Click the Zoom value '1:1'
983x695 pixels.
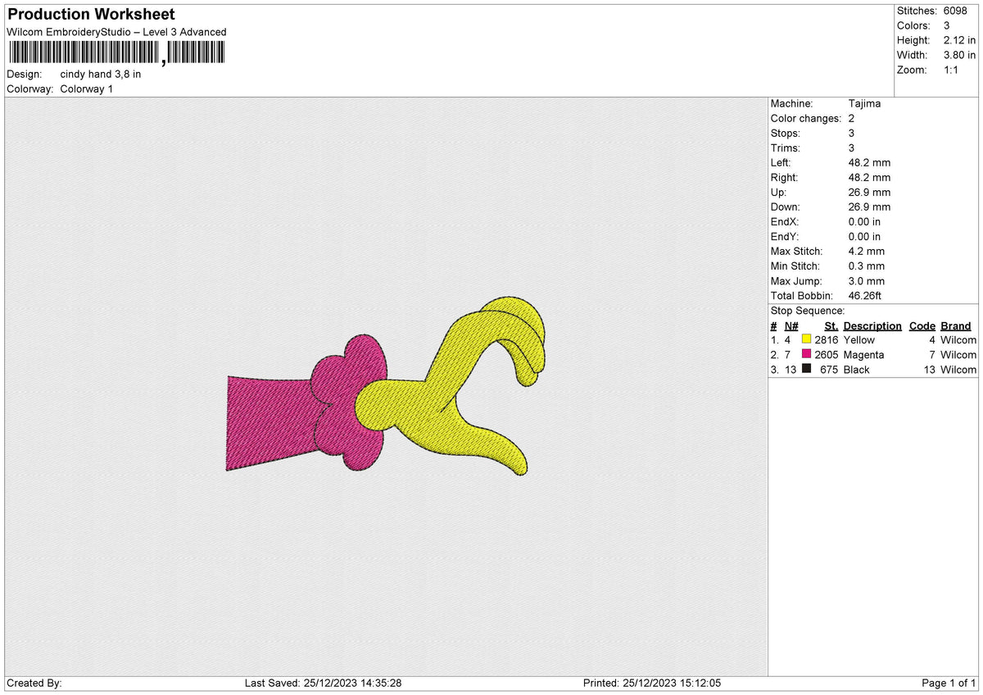click(952, 70)
